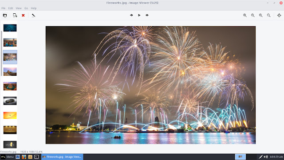Toggle the gallery thumbnails pane button
The height and width of the screenshot is (160, 284).
click(x=5, y=16)
